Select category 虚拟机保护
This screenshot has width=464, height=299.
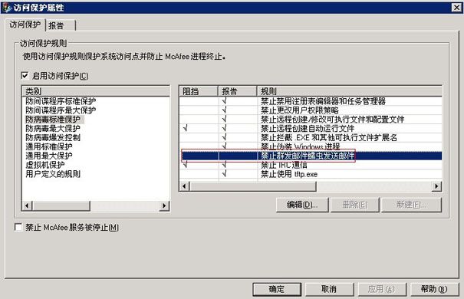click(45, 165)
